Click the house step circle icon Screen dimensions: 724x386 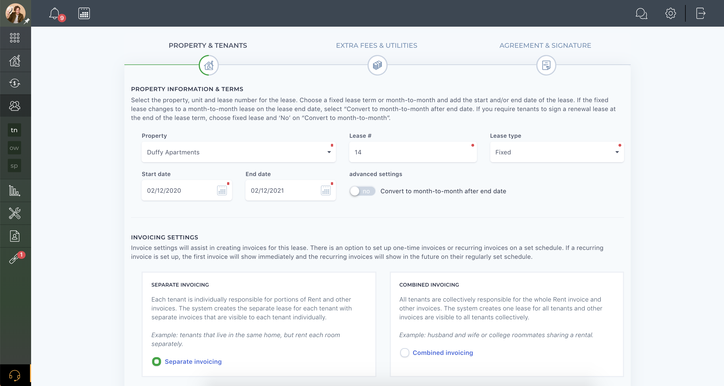tap(208, 65)
